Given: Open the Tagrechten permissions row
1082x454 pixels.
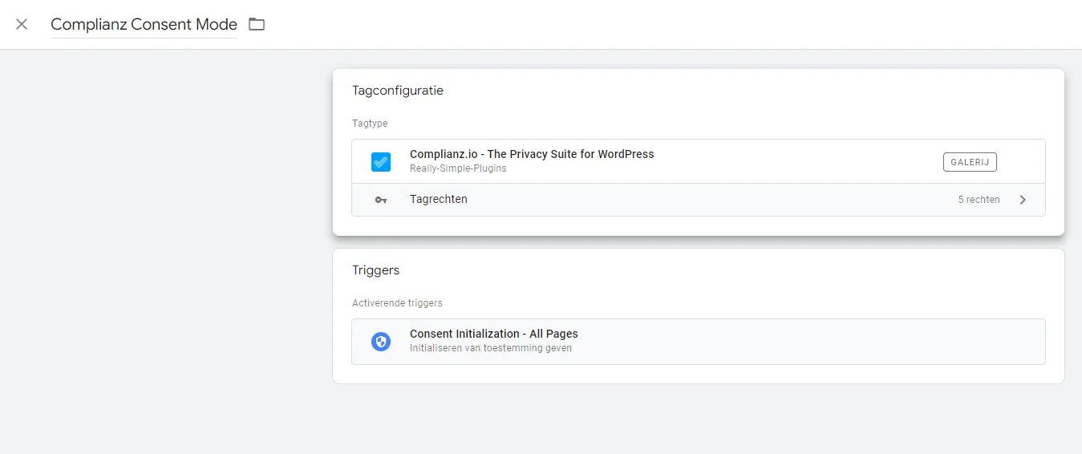Looking at the screenshot, I should tap(698, 200).
